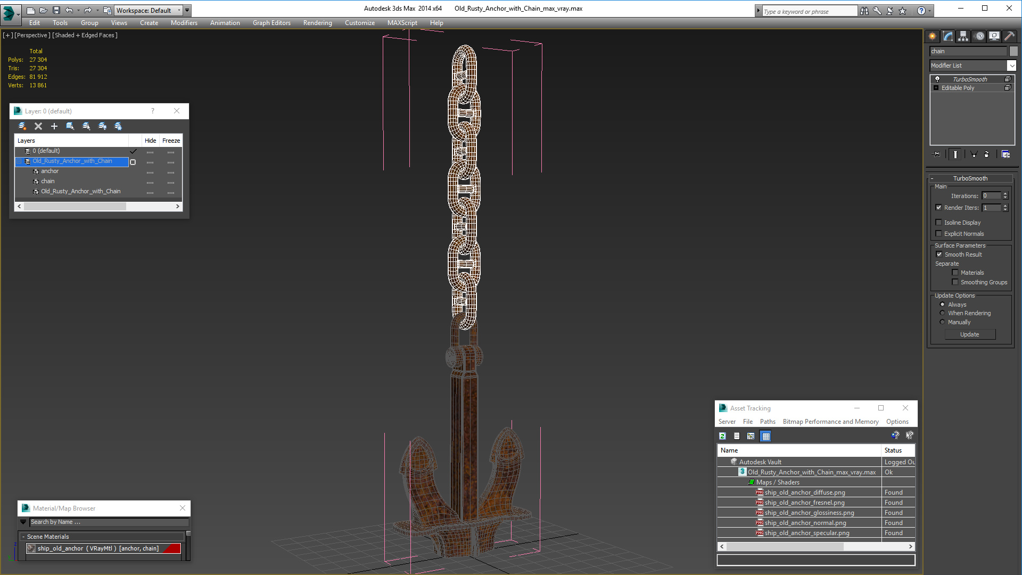This screenshot has height=575, width=1022.
Task: Open the Utilities hammer panel tab
Action: click(x=1009, y=36)
